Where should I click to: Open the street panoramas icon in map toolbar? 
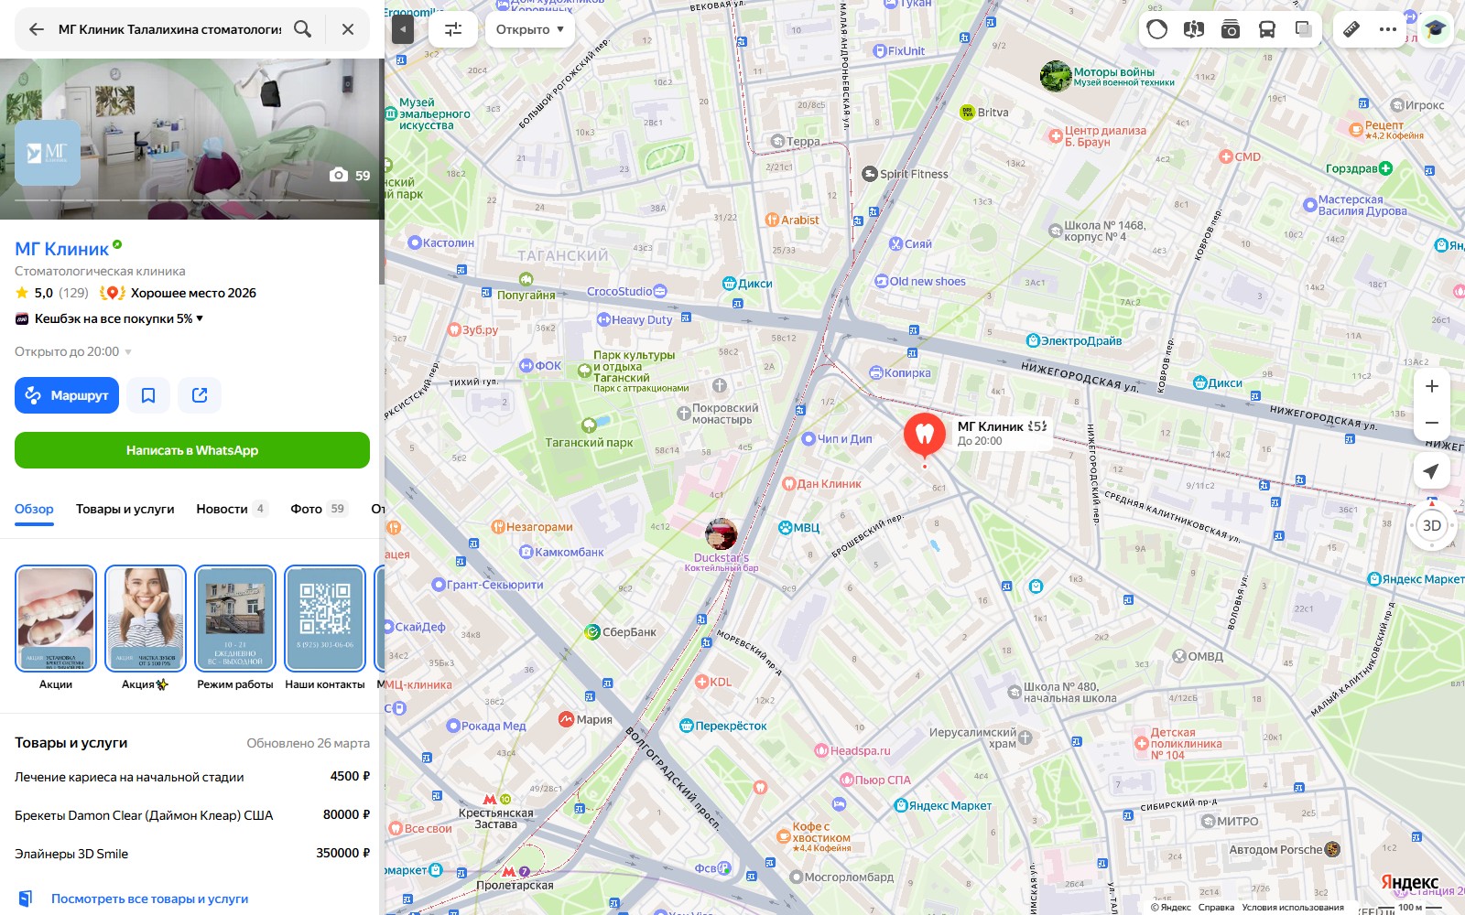[x=1193, y=29]
